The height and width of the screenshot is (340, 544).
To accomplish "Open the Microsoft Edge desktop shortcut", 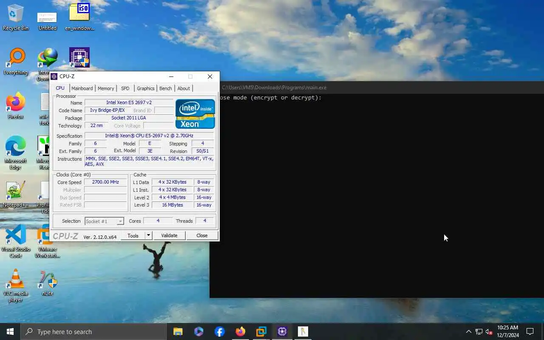I will point(16,153).
